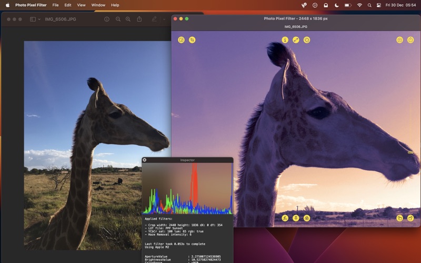Open the fx filters icon
The image size is (421, 263).
285,218
